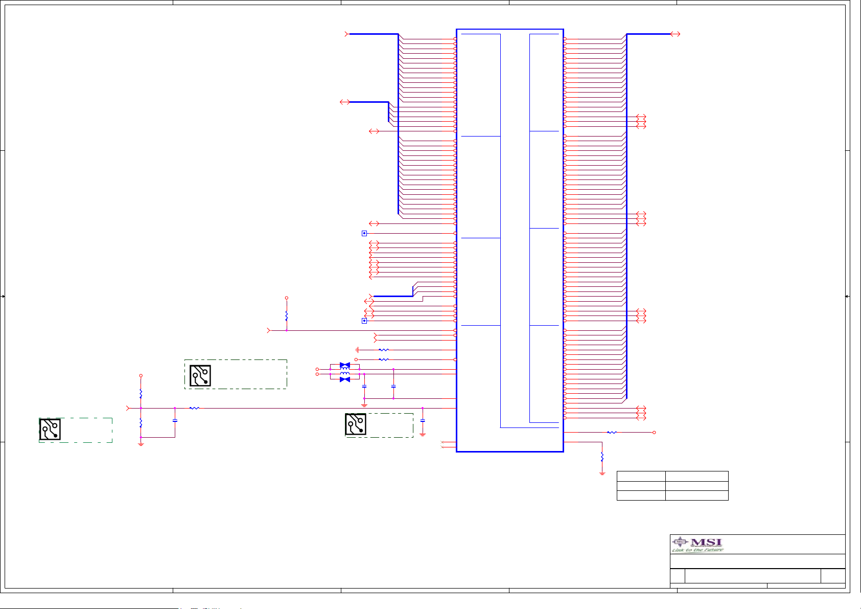
Task: Select the series resistor on the long horizontal wire
Action: [x=194, y=408]
